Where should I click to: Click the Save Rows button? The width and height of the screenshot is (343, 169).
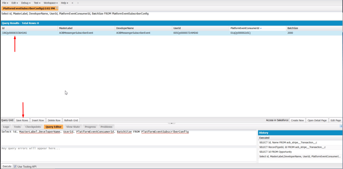pos(22,120)
